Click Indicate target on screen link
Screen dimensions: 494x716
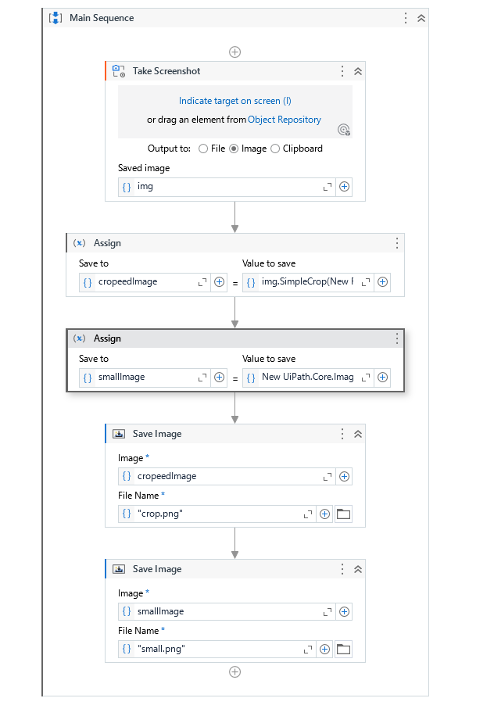[235, 101]
